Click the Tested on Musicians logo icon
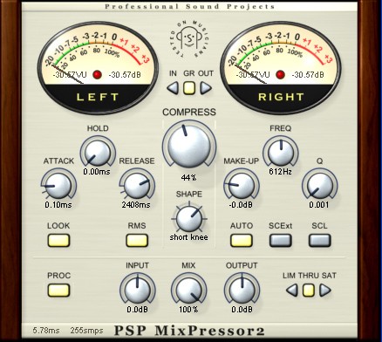The image size is (382, 342). pos(189,38)
